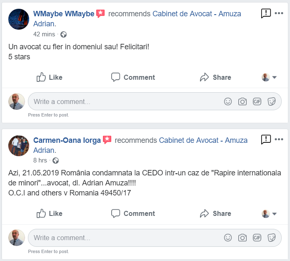This screenshot has width=290, height=261.
Task: Open GIF picker in second comment box
Action: (257, 238)
